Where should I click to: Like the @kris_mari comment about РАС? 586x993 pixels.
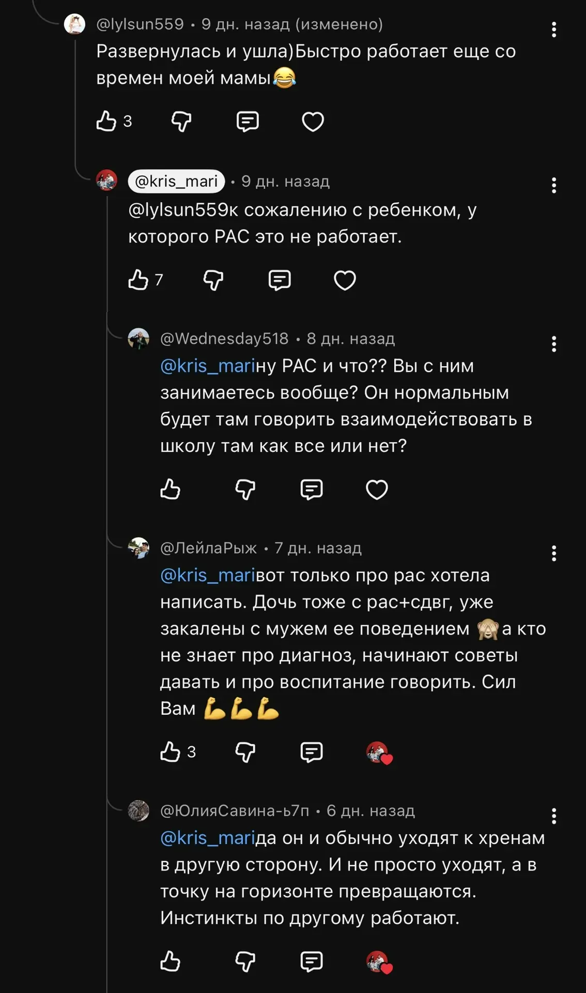[x=138, y=280]
